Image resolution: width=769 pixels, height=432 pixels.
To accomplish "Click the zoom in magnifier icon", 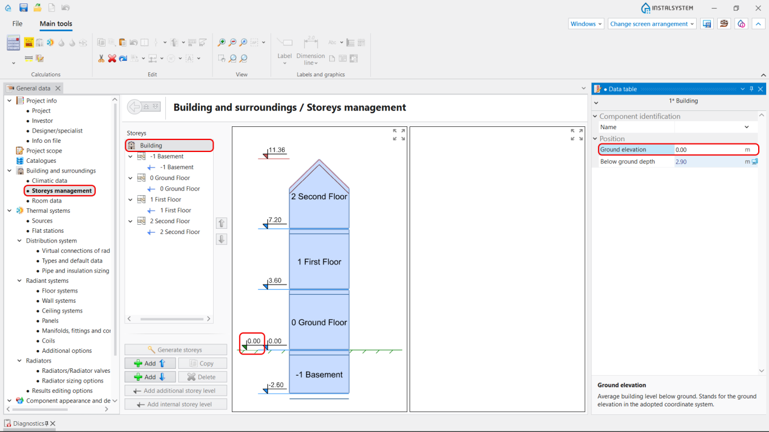I will [222, 43].
